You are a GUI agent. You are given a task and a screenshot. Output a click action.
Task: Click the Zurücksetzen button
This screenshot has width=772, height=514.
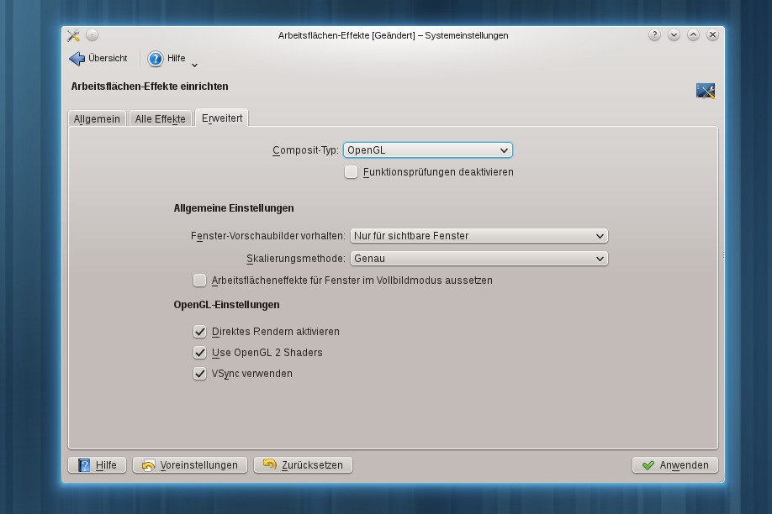click(303, 464)
